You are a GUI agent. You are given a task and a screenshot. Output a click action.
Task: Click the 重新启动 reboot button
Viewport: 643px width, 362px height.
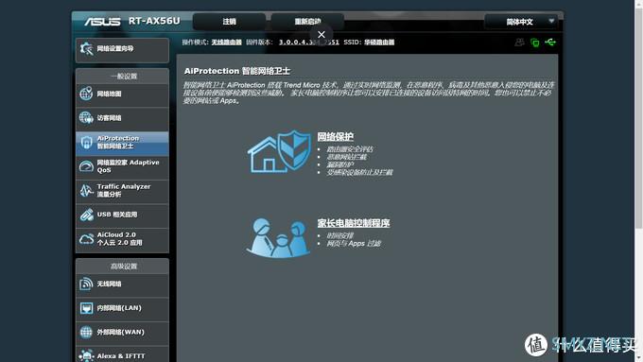(307, 22)
